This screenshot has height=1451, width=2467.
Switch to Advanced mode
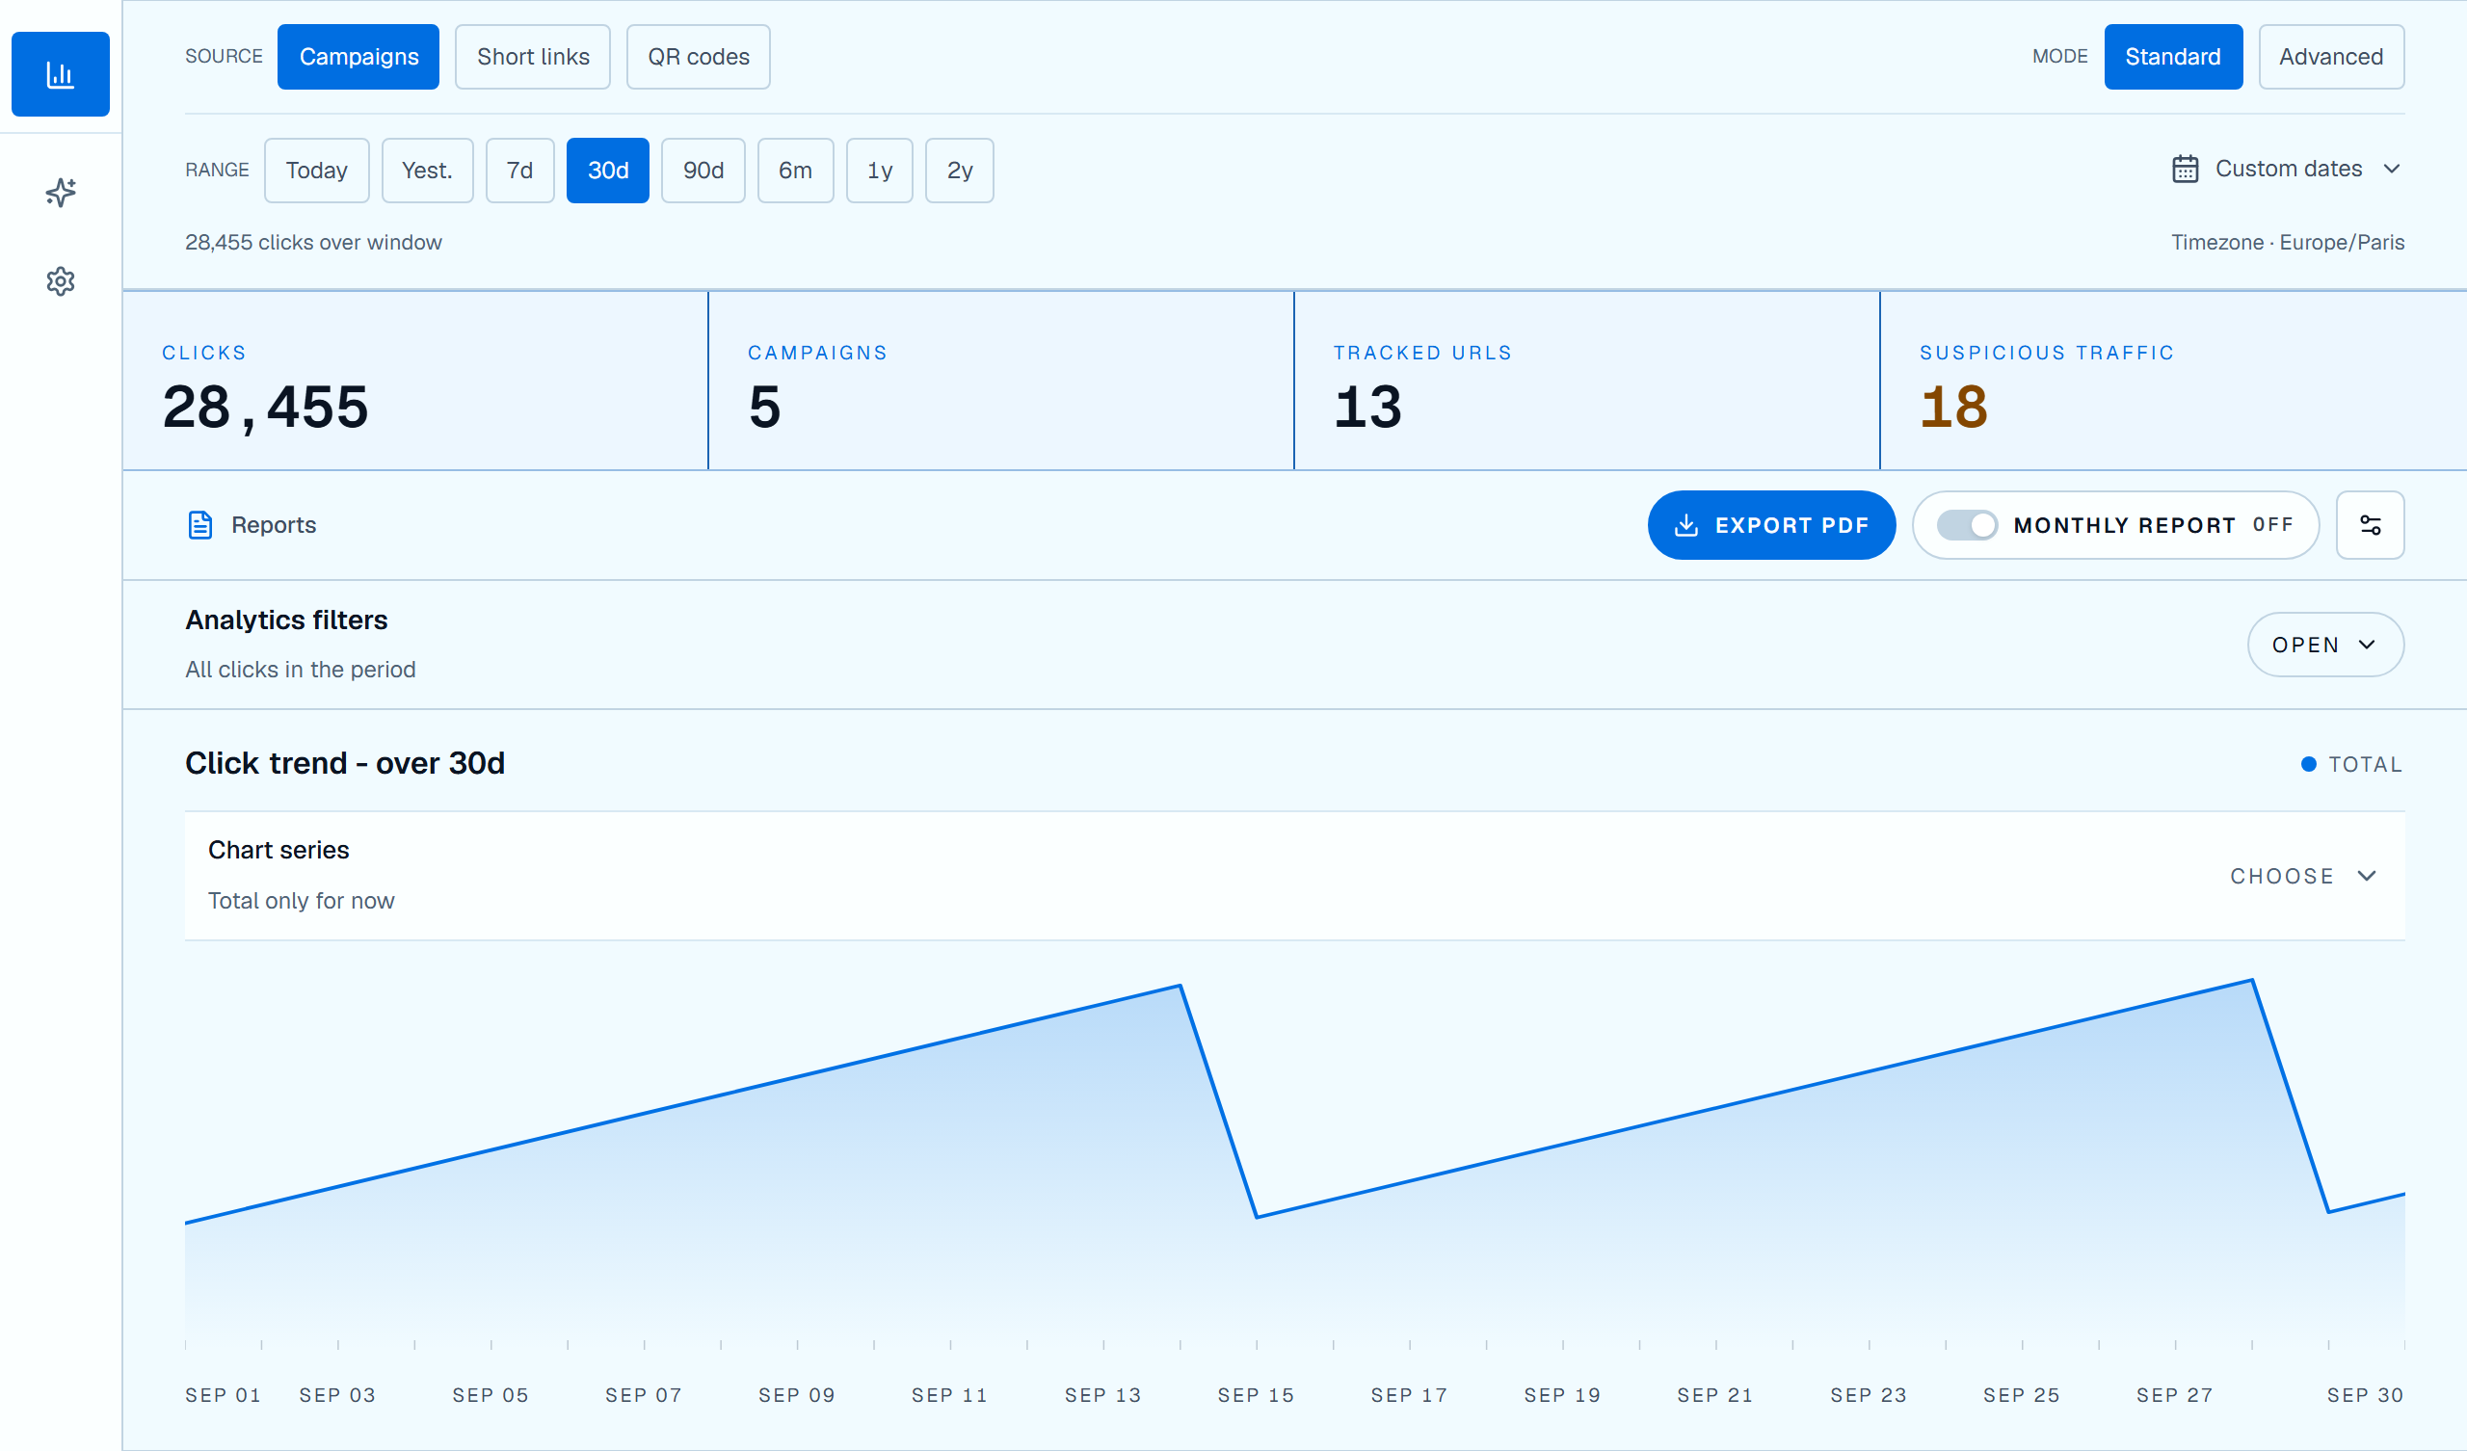[x=2330, y=57]
